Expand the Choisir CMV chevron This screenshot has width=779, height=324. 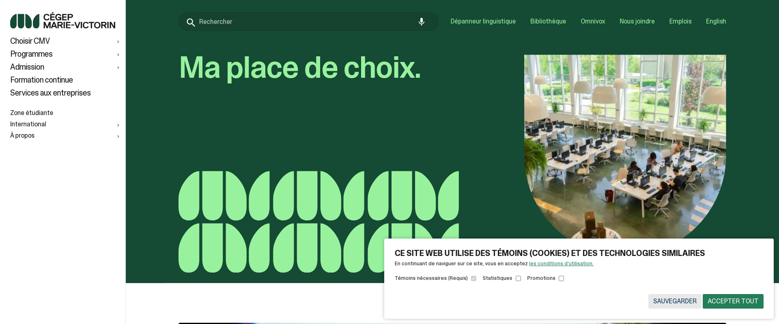click(x=118, y=42)
